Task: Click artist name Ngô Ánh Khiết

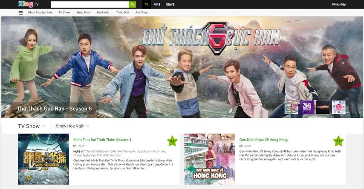Action: [100, 155]
